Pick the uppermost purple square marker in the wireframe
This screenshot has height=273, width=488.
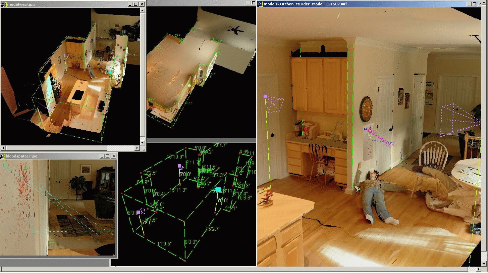179,166
